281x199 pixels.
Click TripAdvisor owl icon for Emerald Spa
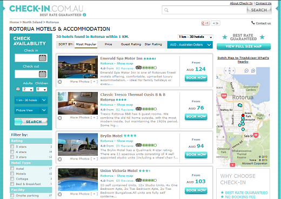pos(138,68)
